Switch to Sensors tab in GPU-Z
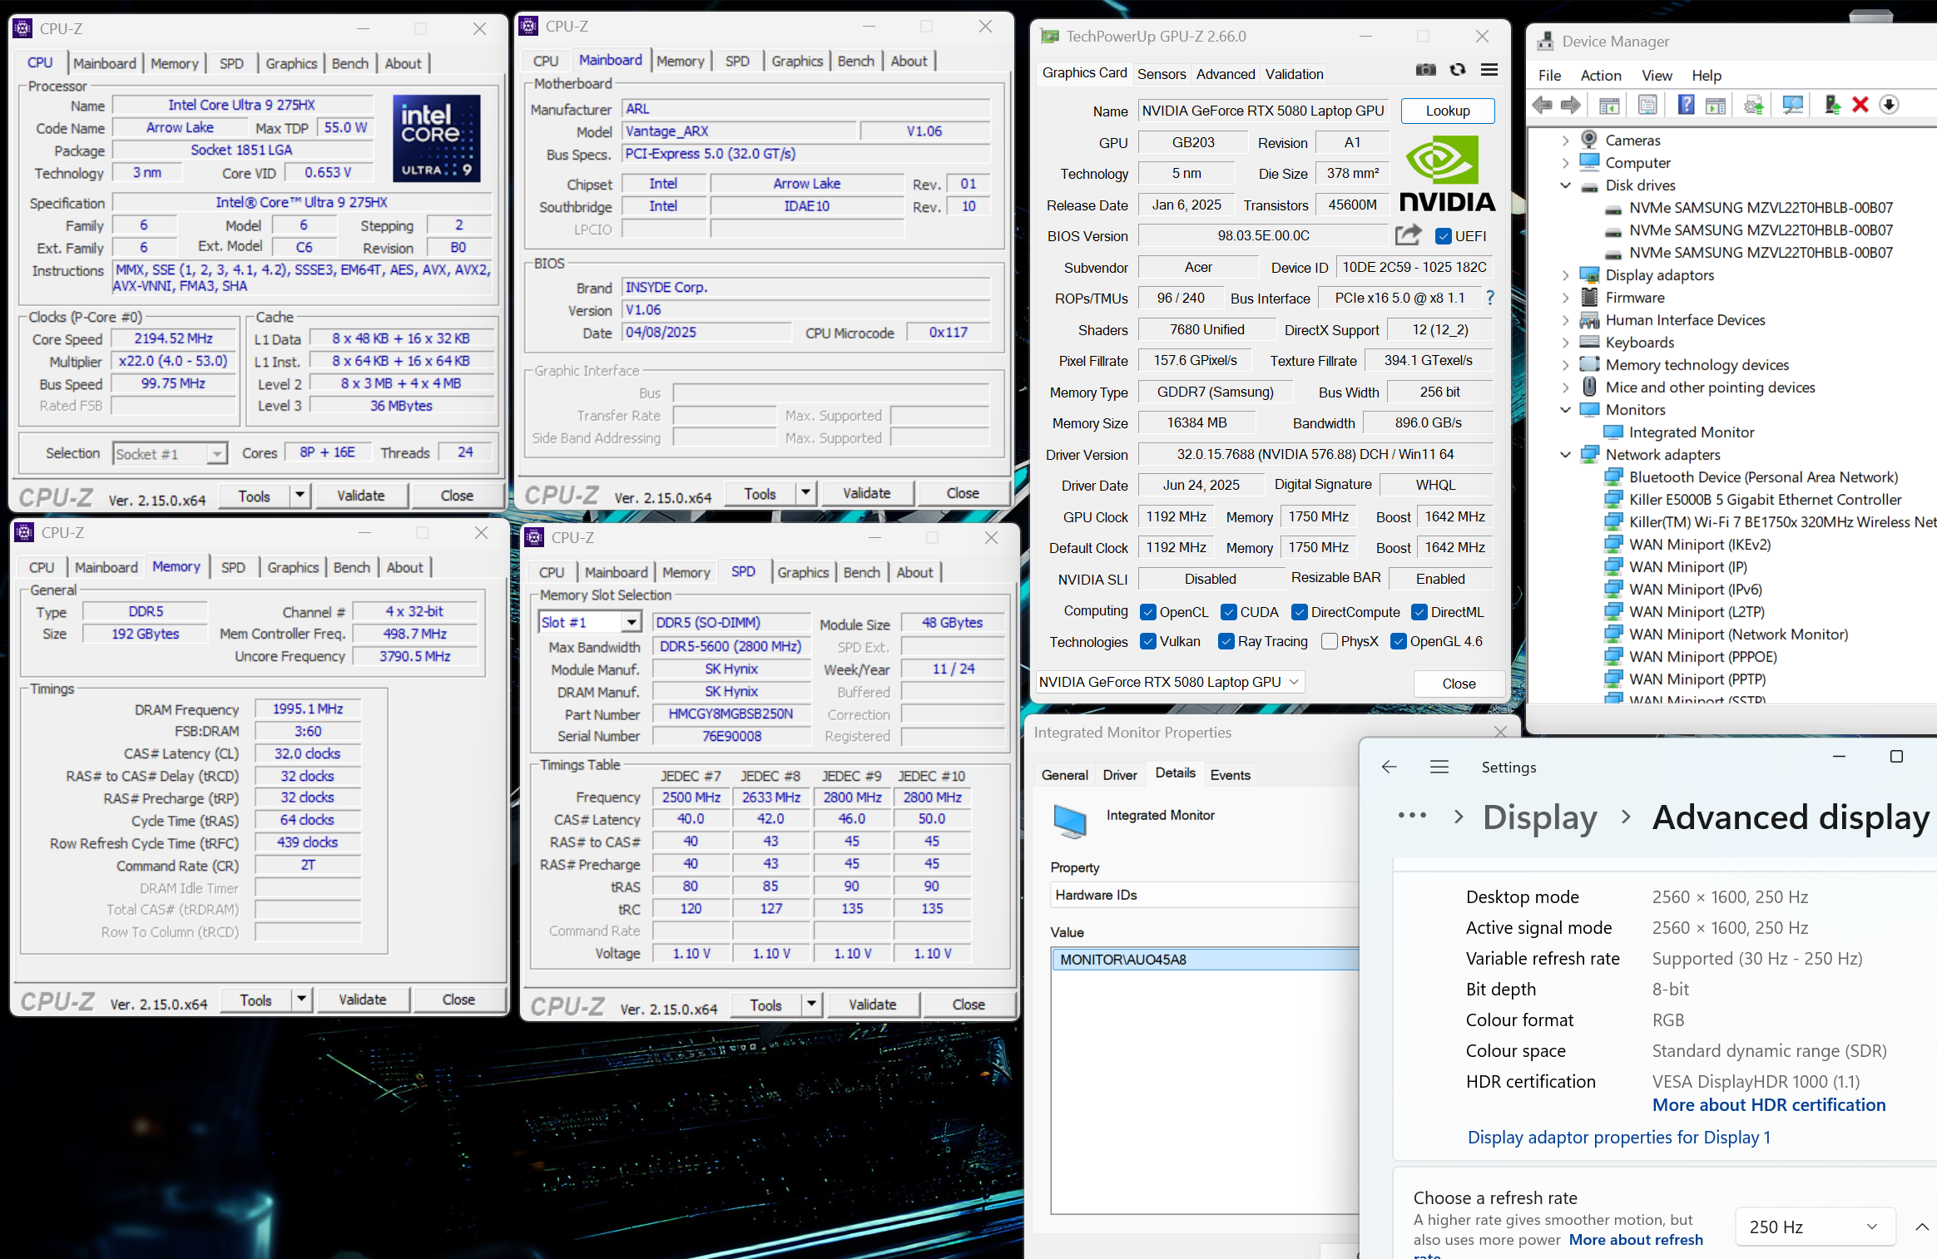The image size is (1937, 1259). click(x=1162, y=74)
